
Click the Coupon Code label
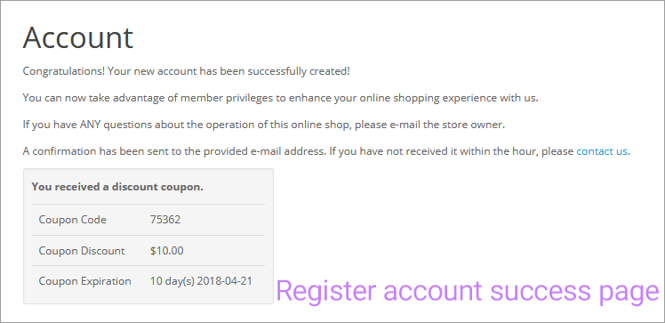[x=73, y=220]
